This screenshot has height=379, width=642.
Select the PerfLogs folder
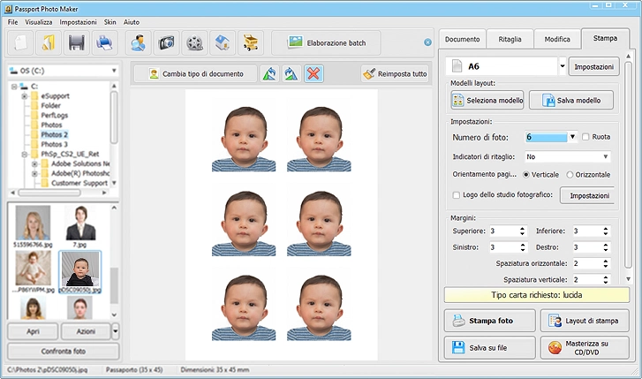54,115
